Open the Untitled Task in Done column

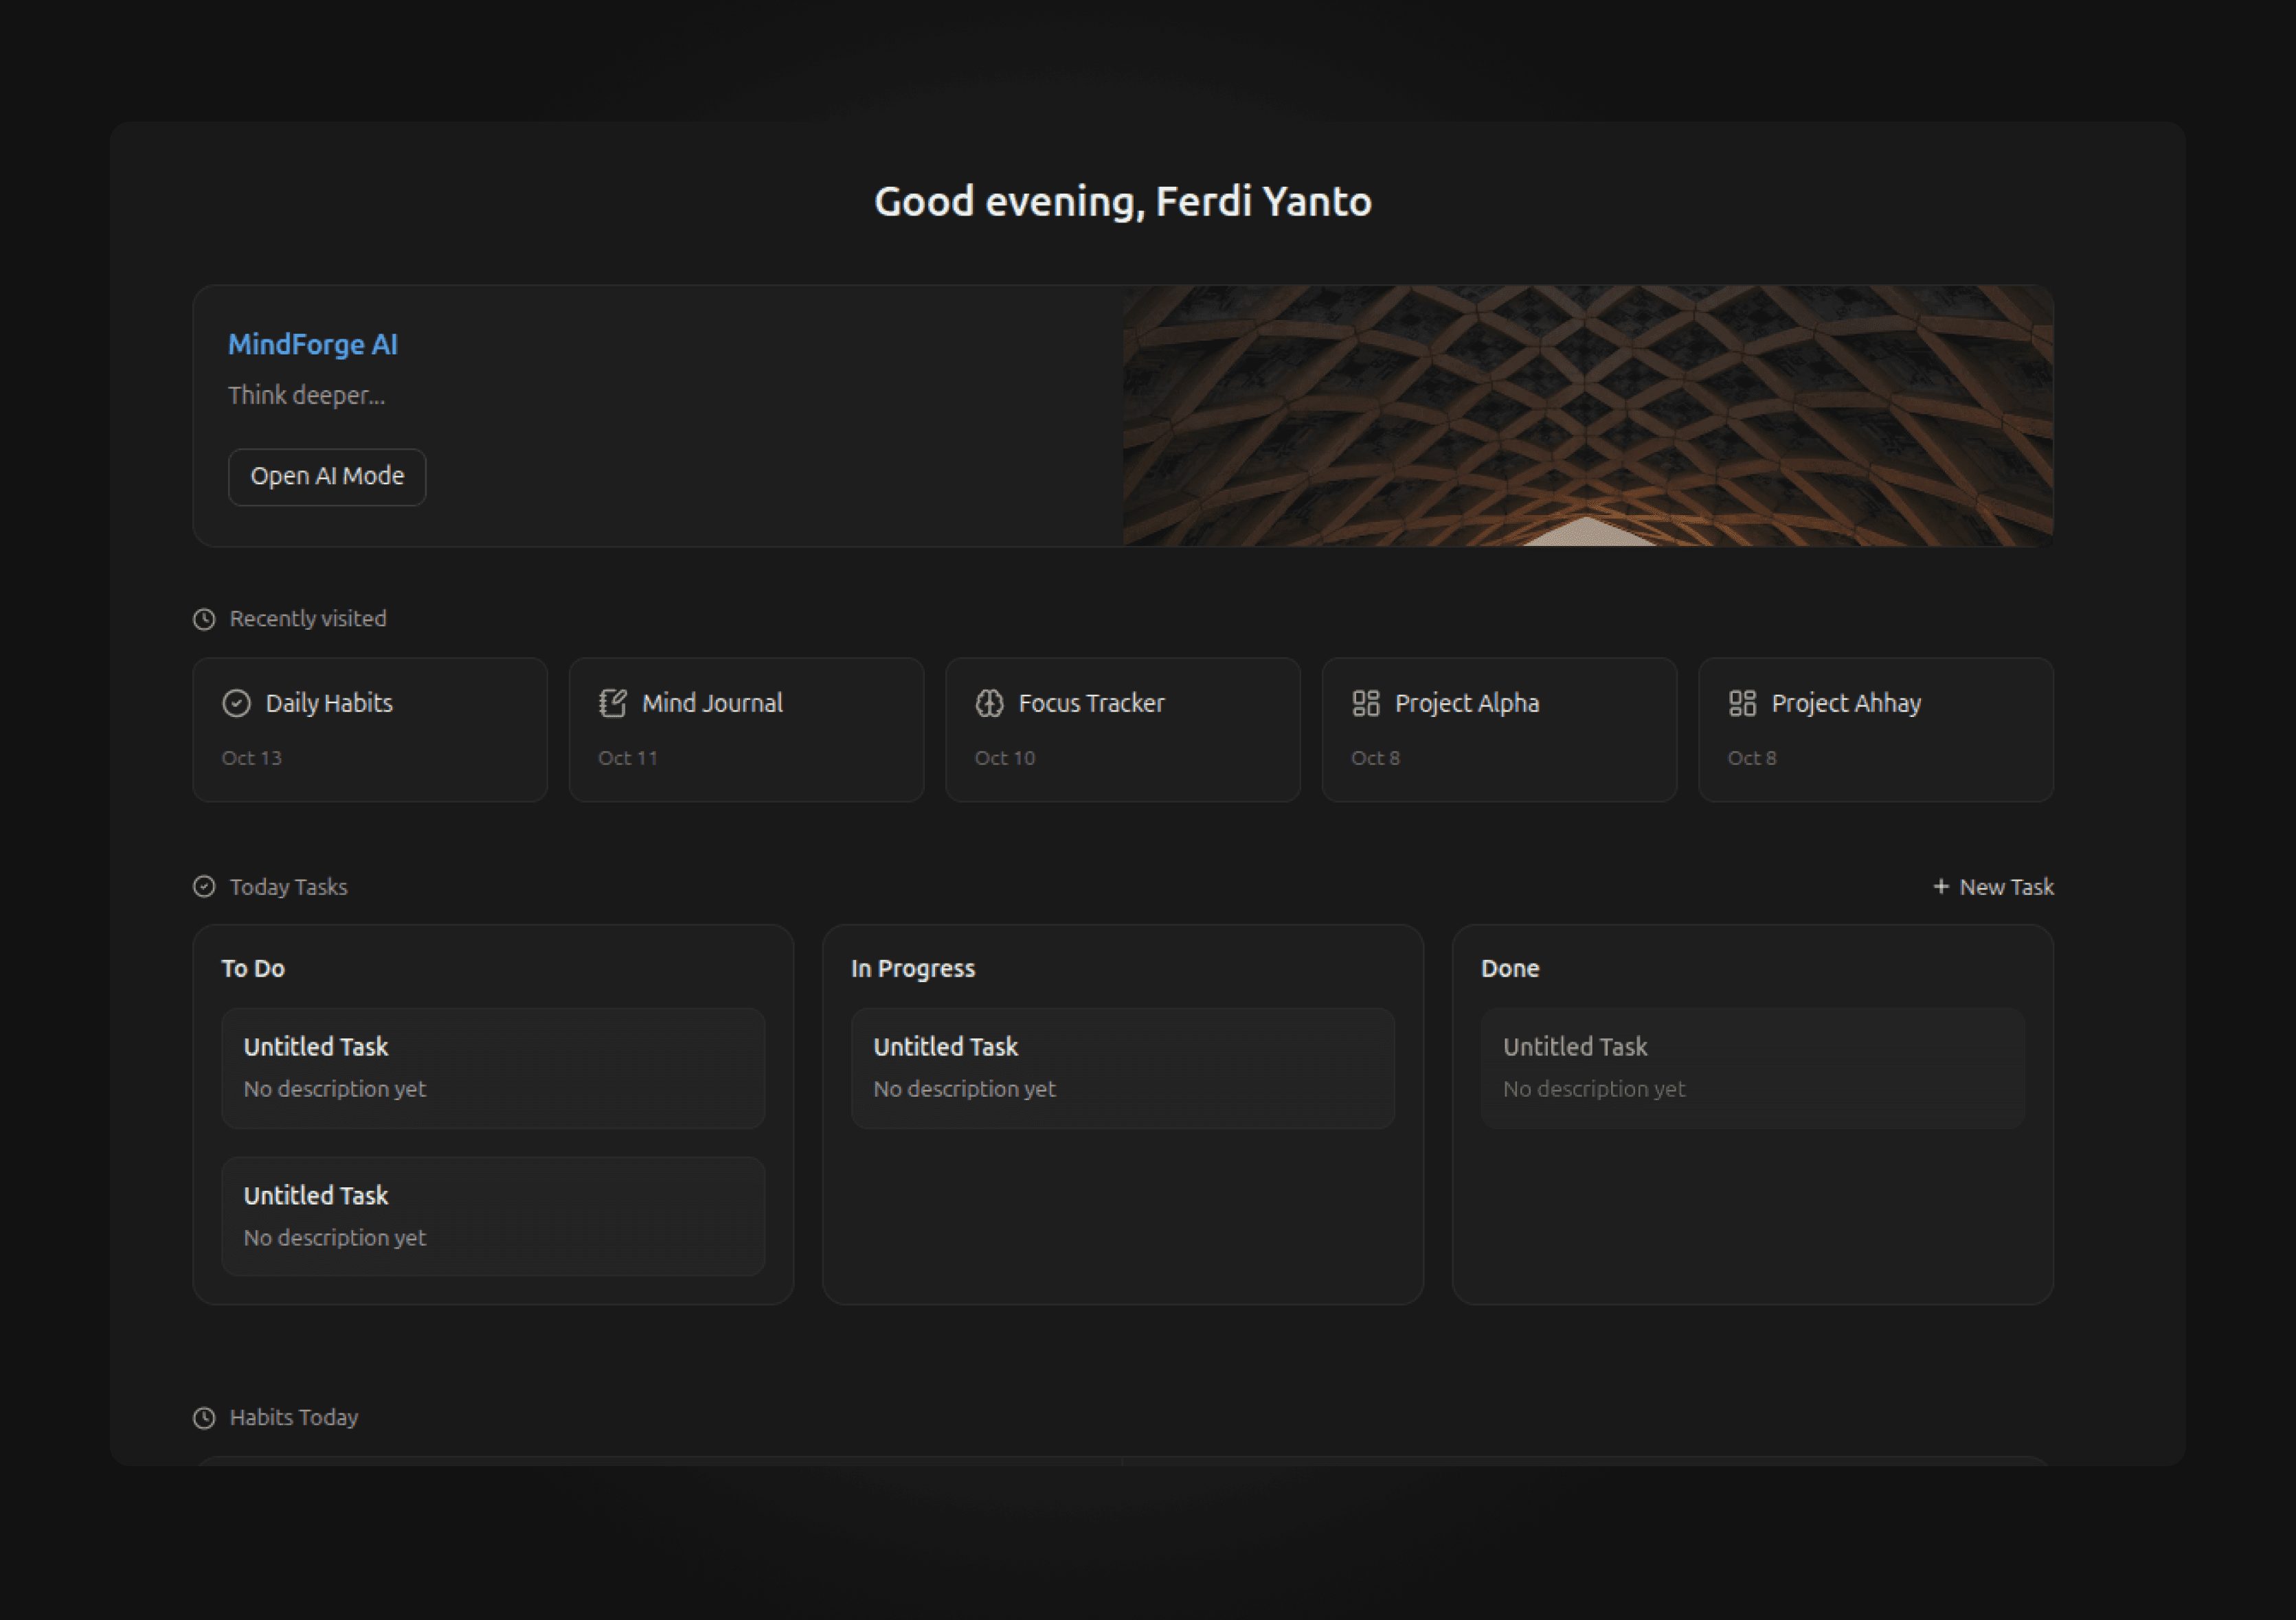click(1752, 1067)
